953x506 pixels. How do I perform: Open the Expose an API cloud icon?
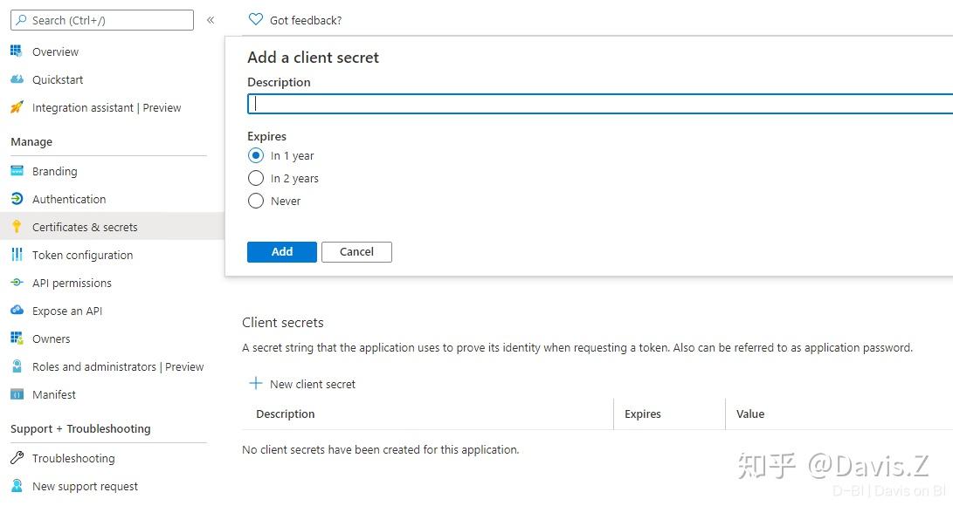pyautogui.click(x=17, y=311)
